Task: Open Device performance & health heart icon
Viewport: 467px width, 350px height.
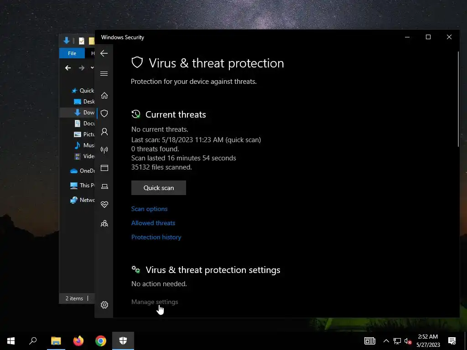Action: tap(104, 205)
